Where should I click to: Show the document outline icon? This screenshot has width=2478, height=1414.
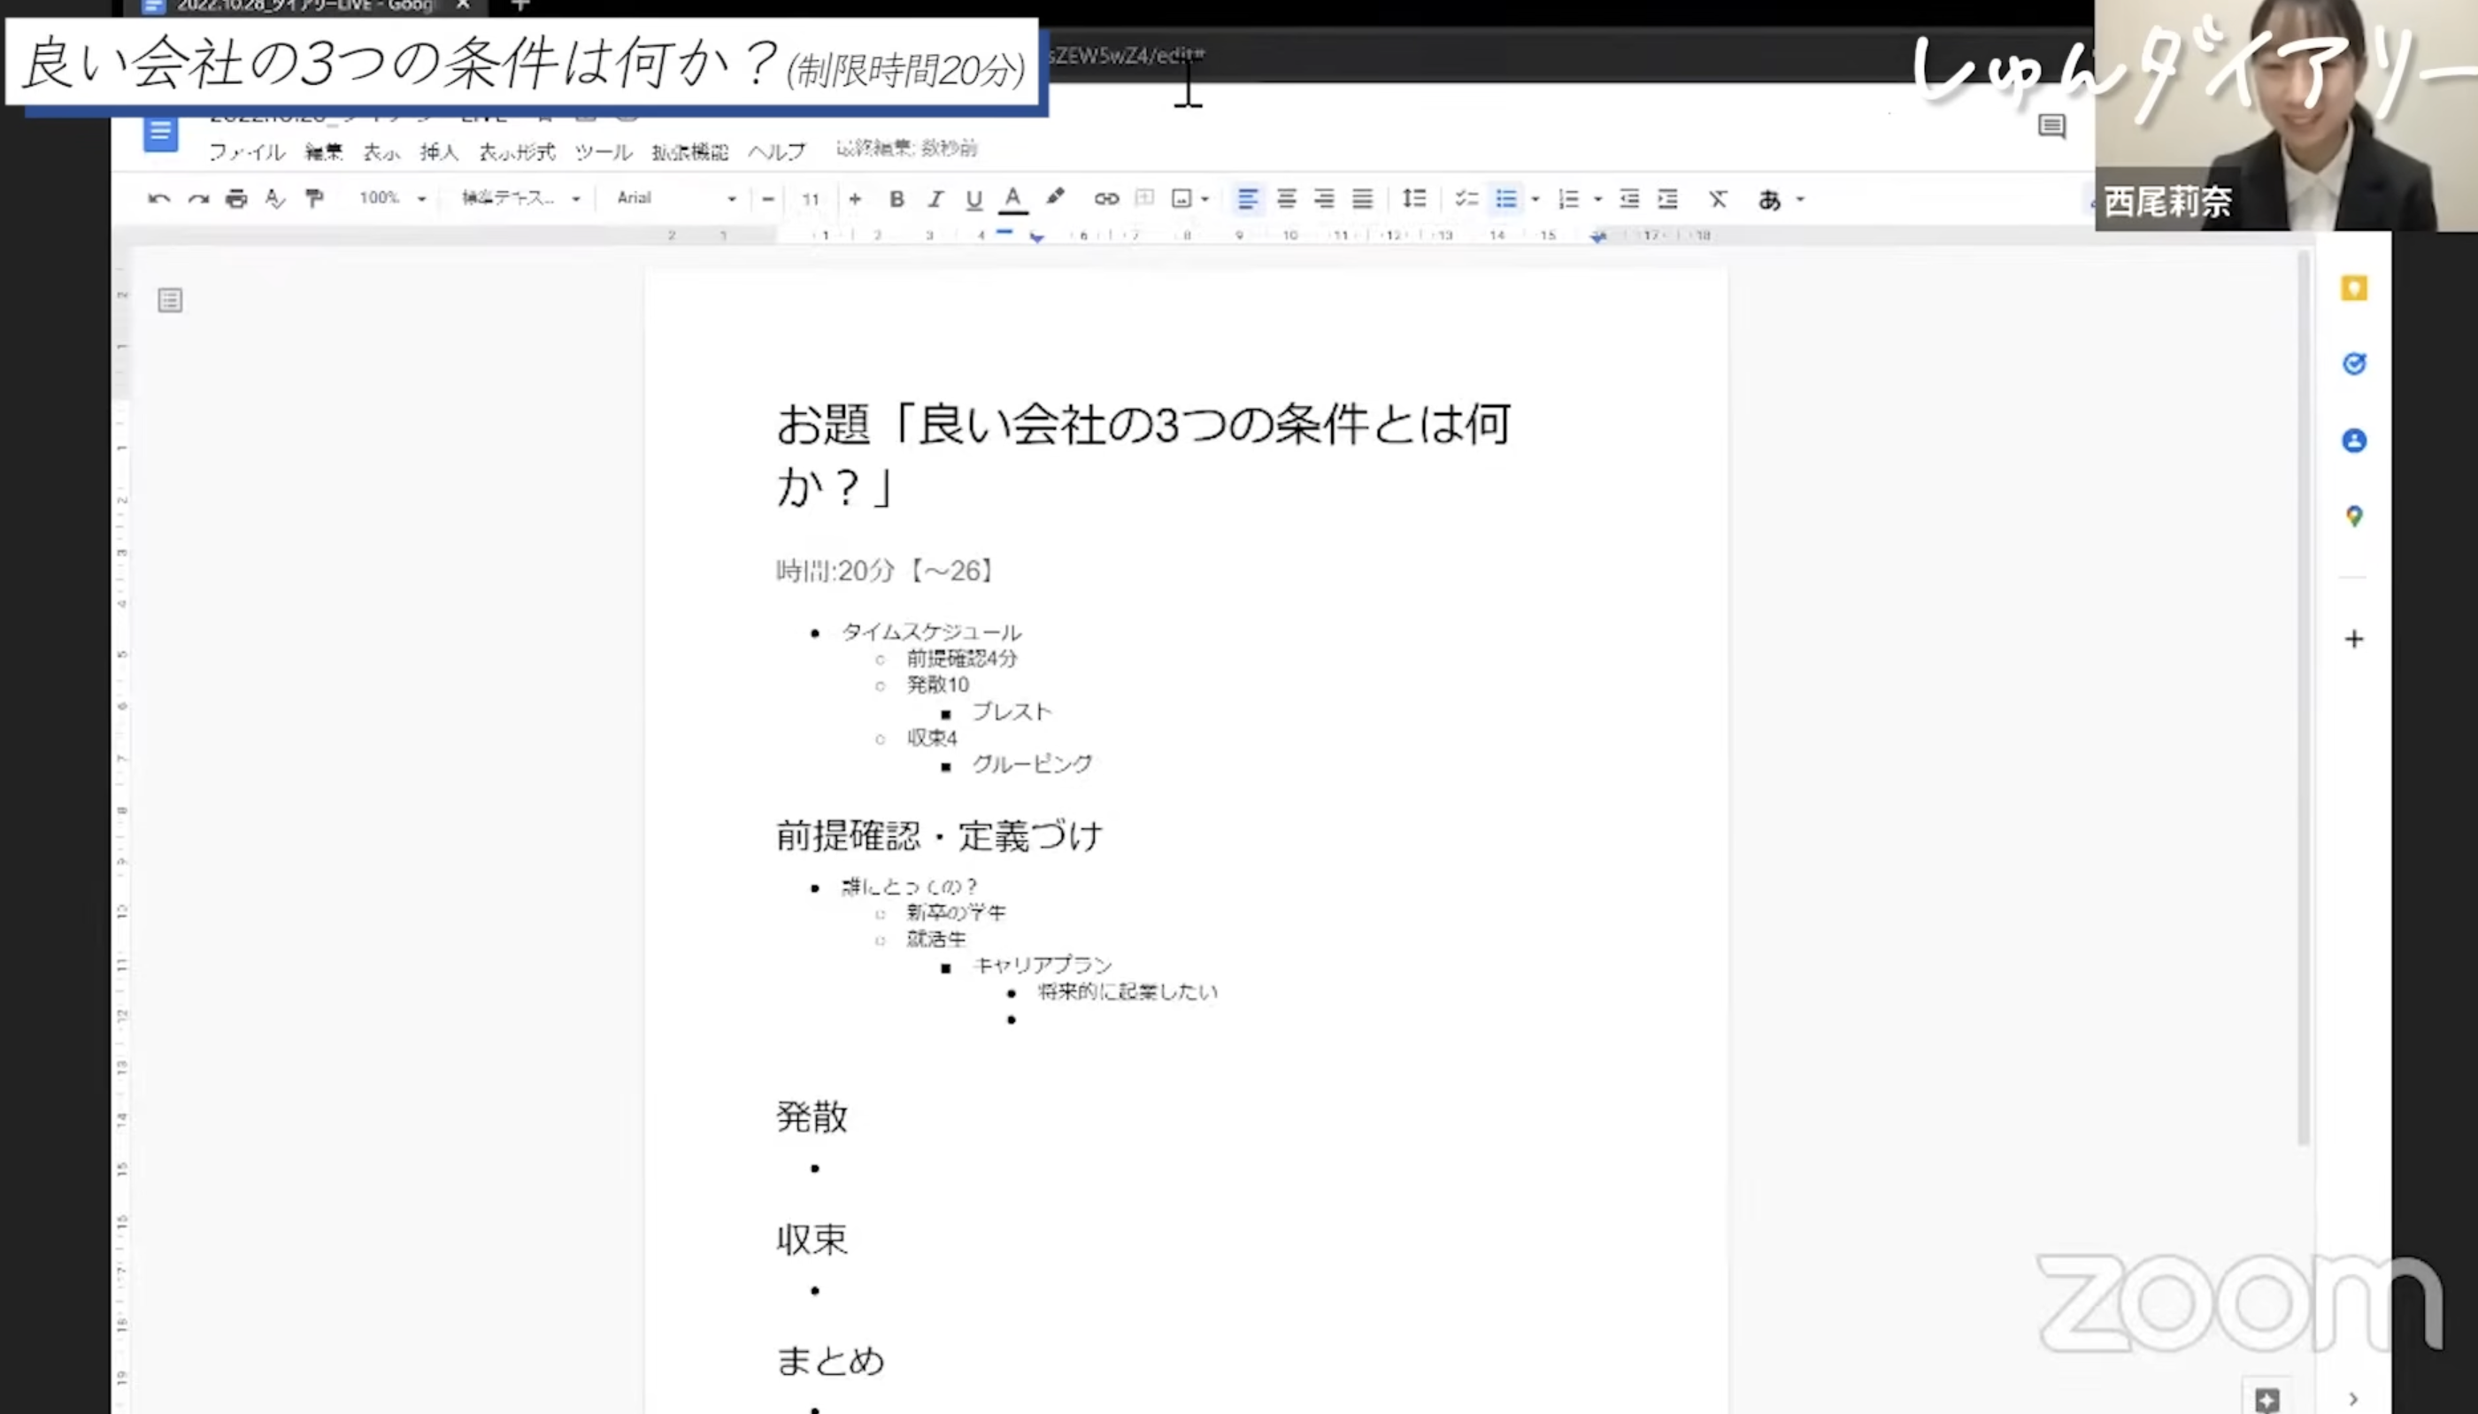tap(170, 300)
